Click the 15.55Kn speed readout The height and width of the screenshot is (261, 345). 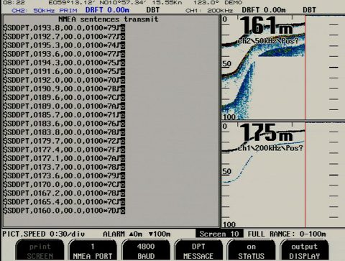coord(167,3)
